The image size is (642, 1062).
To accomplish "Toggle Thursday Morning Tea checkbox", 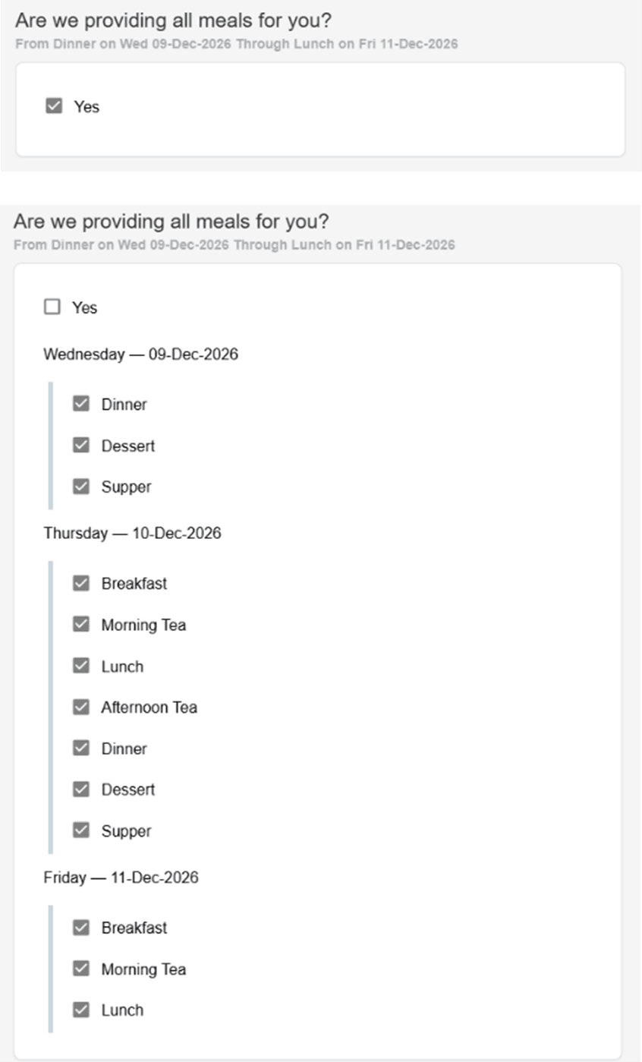I will pyautogui.click(x=81, y=625).
